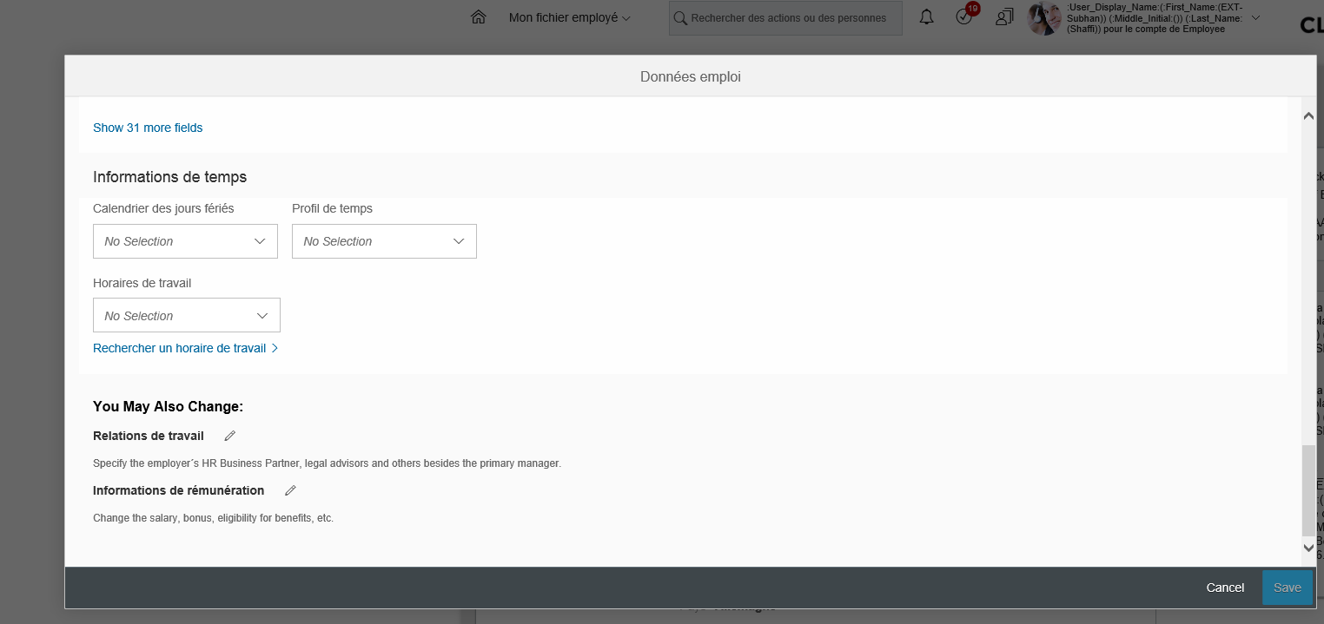
Task: Show 31 more fields
Action: click(x=148, y=128)
